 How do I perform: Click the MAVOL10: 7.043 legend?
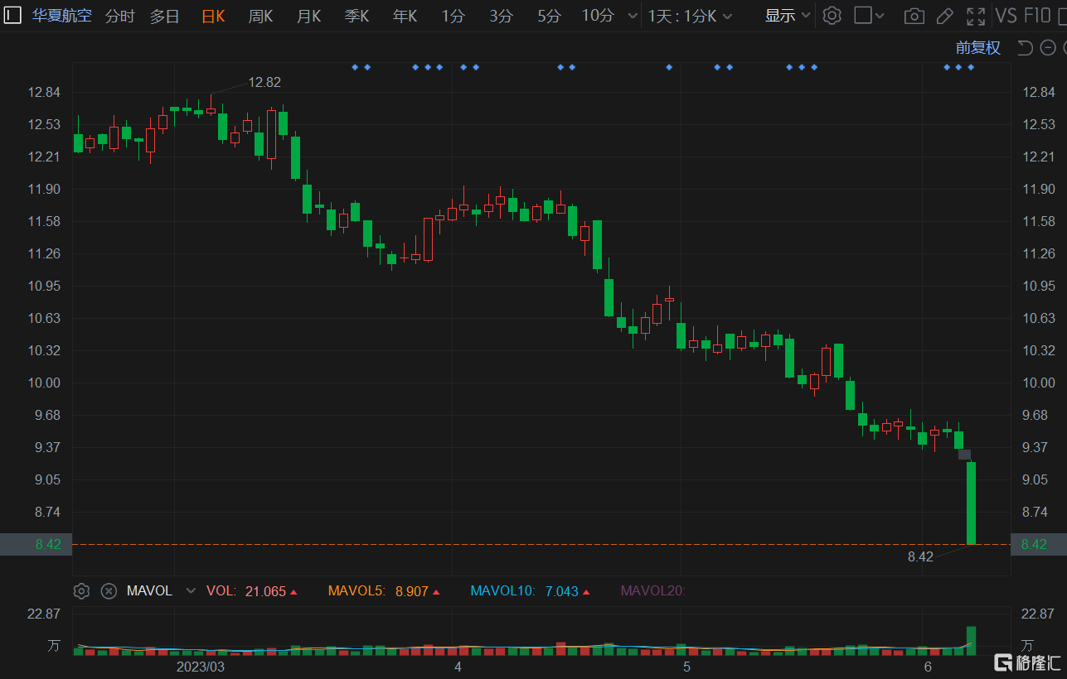pyautogui.click(x=531, y=591)
